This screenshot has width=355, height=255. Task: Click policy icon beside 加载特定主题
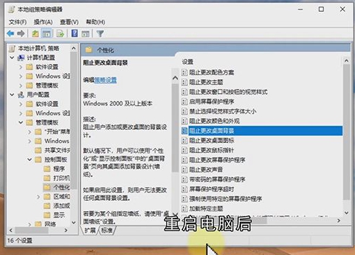[184, 208]
